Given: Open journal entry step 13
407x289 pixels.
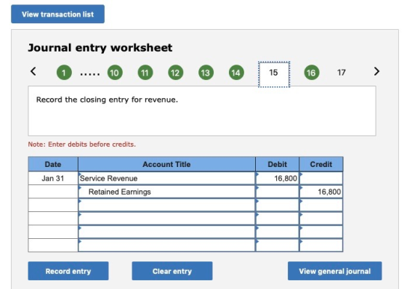Looking at the screenshot, I should click(206, 73).
